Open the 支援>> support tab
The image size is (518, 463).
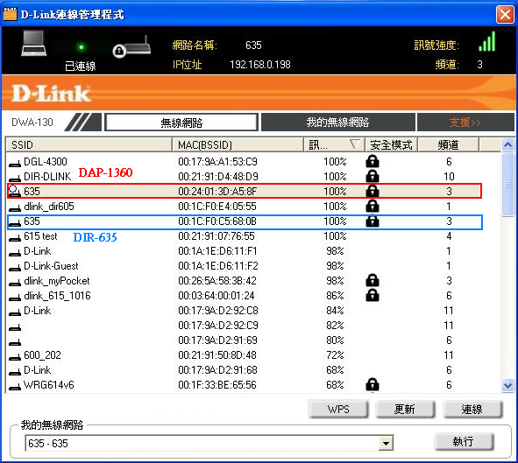click(465, 123)
